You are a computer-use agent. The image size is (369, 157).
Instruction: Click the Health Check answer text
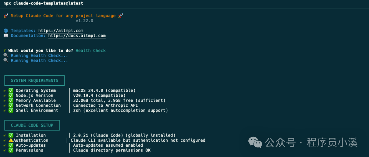(91, 51)
